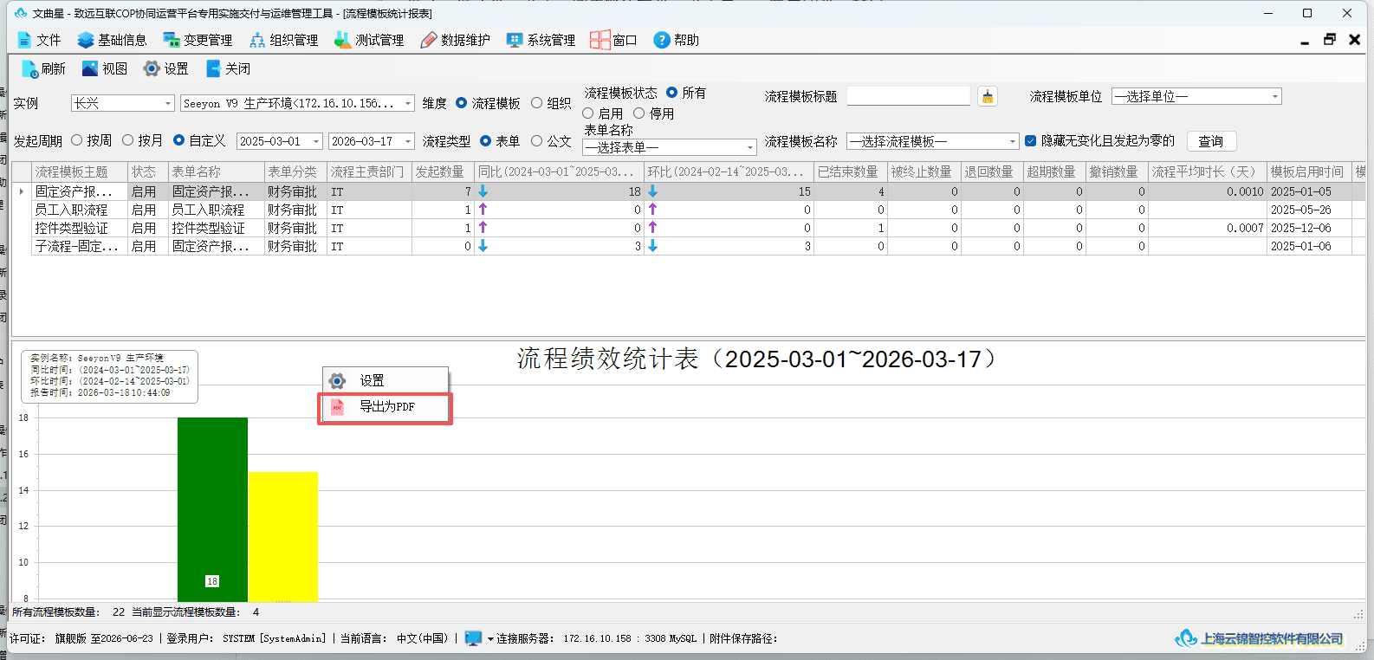Select the 组织 dimension radio button
The image size is (1374, 660).
coord(537,103)
